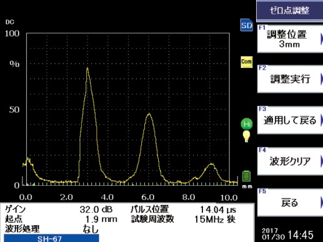
Task: Click the tallest waveform peak near 3.0
Action: pyautogui.click(x=87, y=68)
